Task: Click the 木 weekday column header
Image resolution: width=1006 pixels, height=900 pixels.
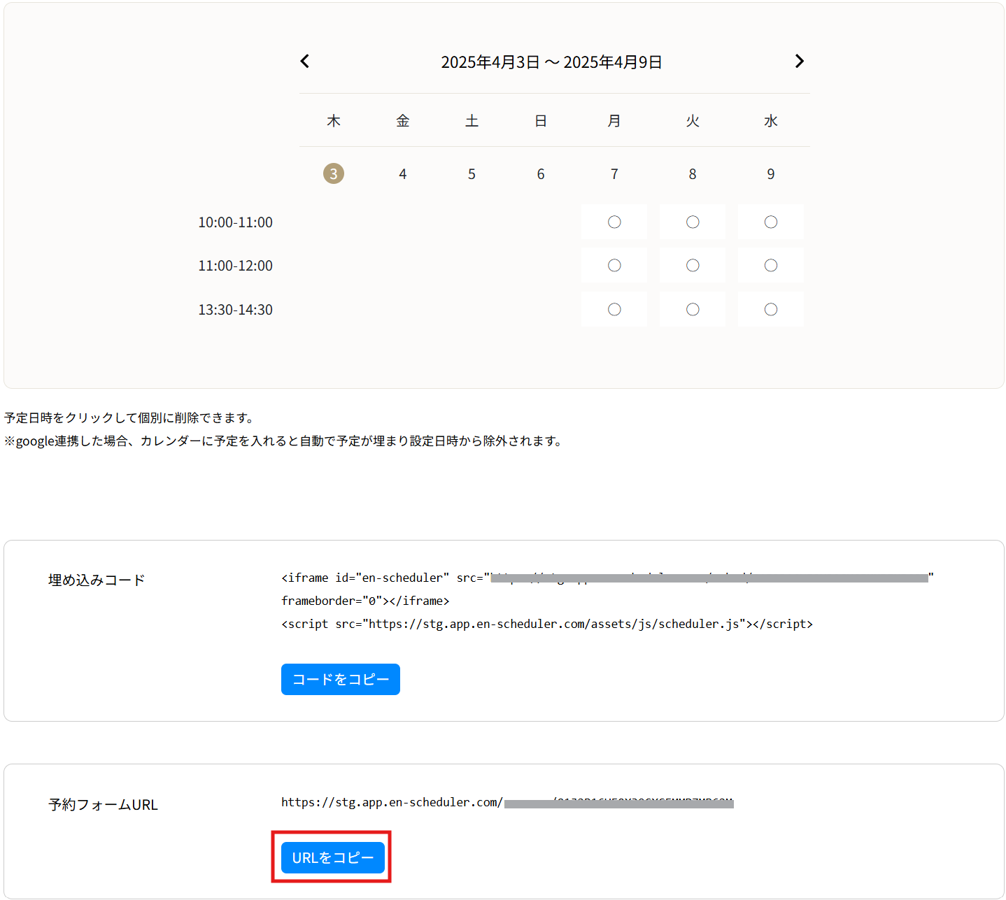Action: (334, 120)
